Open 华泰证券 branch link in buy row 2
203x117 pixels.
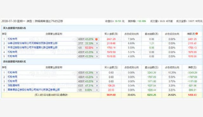pos(32,43)
